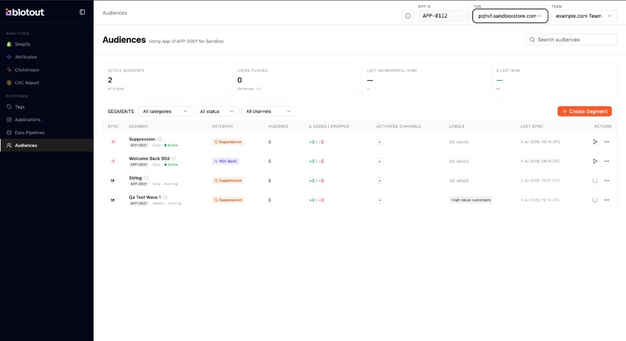Run the Suppression segment with play icon
The height and width of the screenshot is (341, 626).
tap(595, 142)
